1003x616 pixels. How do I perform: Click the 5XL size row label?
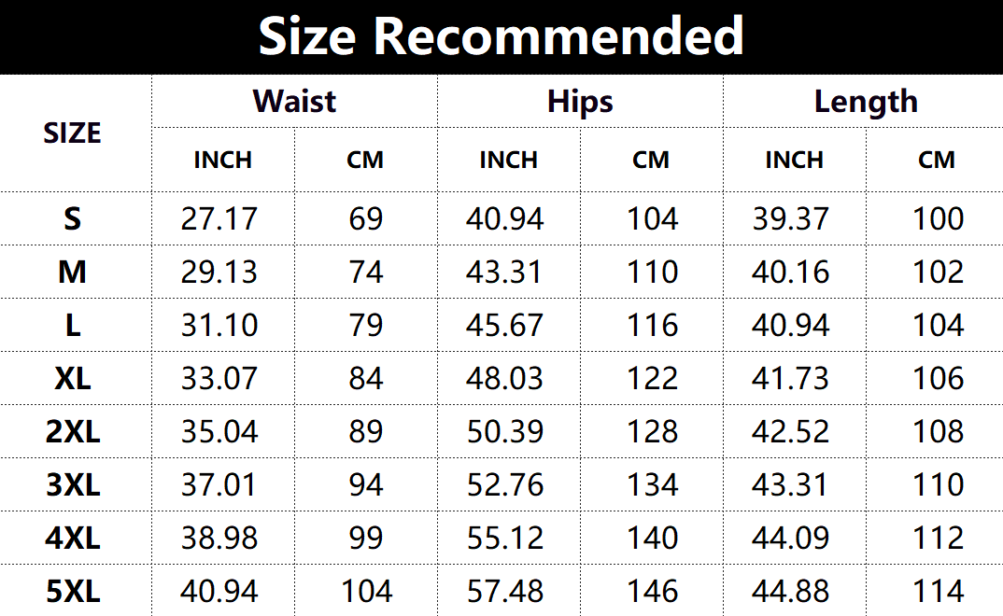(72, 591)
